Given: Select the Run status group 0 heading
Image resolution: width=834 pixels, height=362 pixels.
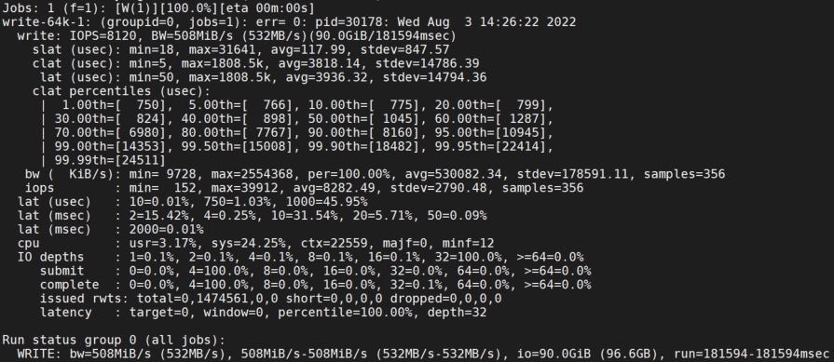Looking at the screenshot, I should point(114,340).
